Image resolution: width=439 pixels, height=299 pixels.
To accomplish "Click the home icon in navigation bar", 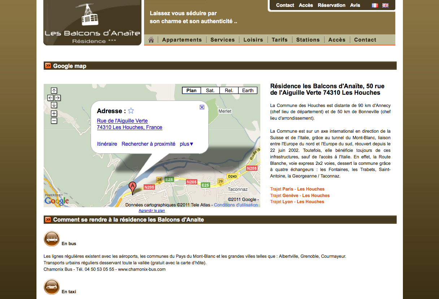I will (x=151, y=40).
